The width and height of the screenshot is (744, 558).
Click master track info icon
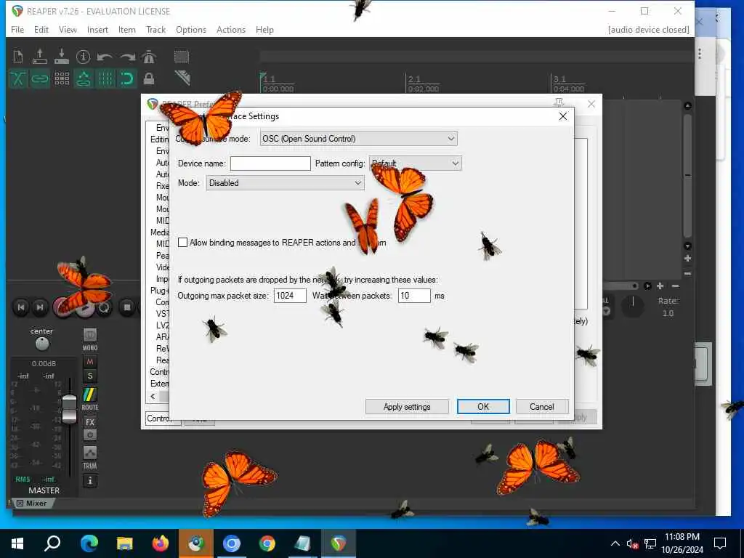click(89, 481)
